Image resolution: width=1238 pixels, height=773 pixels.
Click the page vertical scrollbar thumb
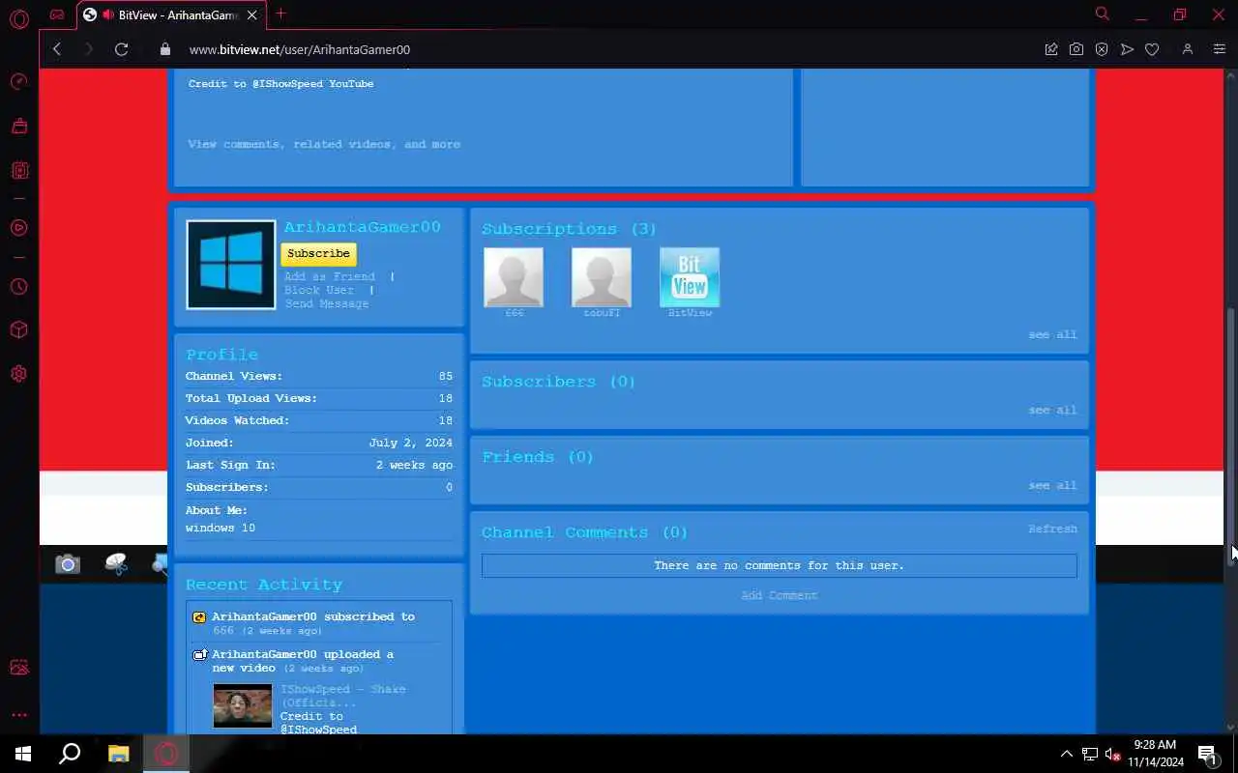[1232, 437]
